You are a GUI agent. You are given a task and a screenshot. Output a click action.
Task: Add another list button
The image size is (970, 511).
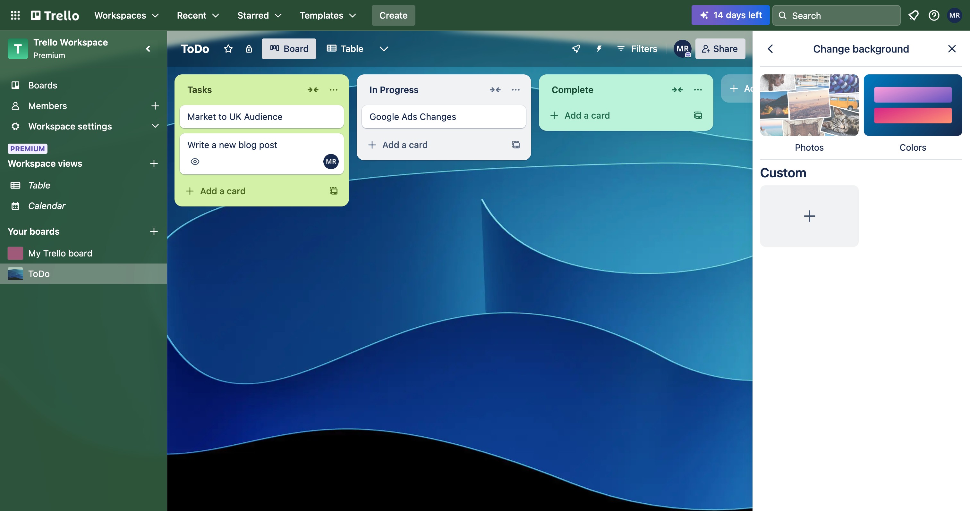[737, 88]
